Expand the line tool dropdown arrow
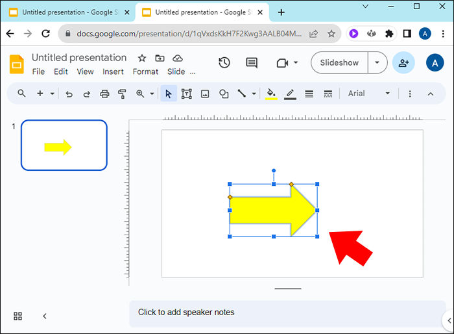 (x=254, y=94)
